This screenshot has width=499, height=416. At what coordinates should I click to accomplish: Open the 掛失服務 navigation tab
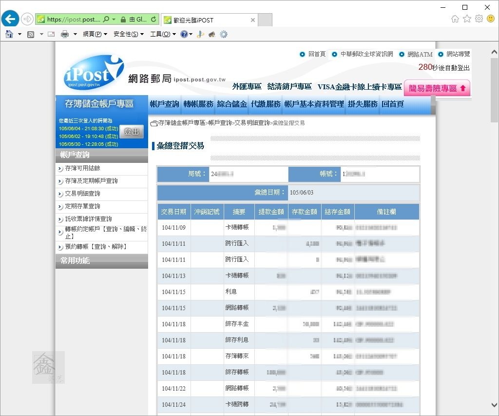click(x=363, y=104)
